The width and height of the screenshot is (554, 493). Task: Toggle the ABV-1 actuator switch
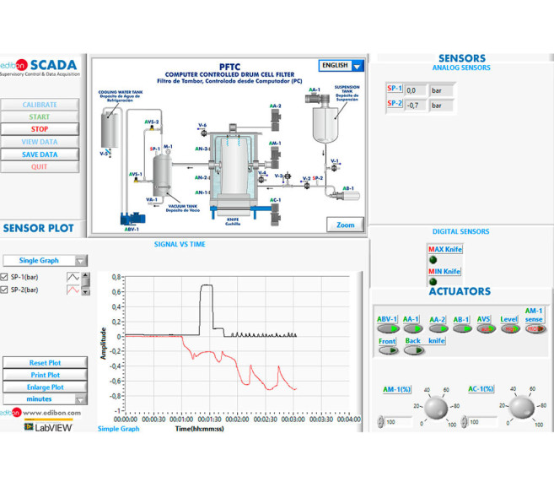[388, 329]
